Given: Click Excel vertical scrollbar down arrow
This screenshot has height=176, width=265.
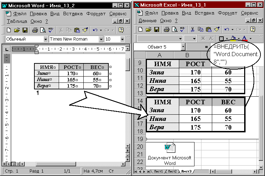Looking at the screenshot, I should coord(261,167).
